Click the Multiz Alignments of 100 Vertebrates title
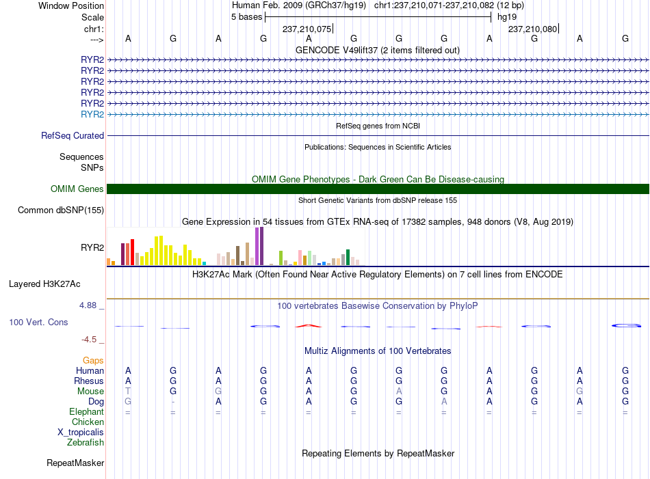This screenshot has height=479, width=650. pyautogui.click(x=378, y=351)
